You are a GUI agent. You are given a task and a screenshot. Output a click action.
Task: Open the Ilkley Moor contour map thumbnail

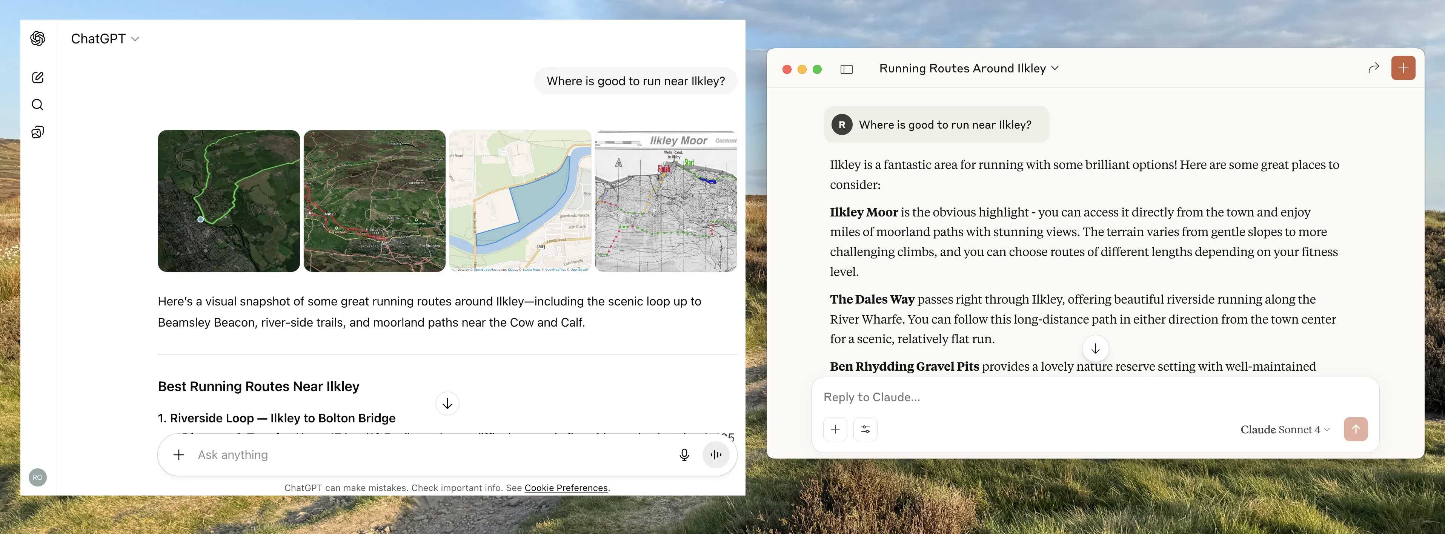pos(665,201)
